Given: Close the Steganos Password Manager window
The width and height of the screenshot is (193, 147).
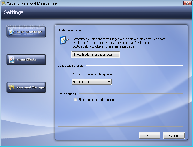Looking at the screenshot, I should tap(187, 3).
